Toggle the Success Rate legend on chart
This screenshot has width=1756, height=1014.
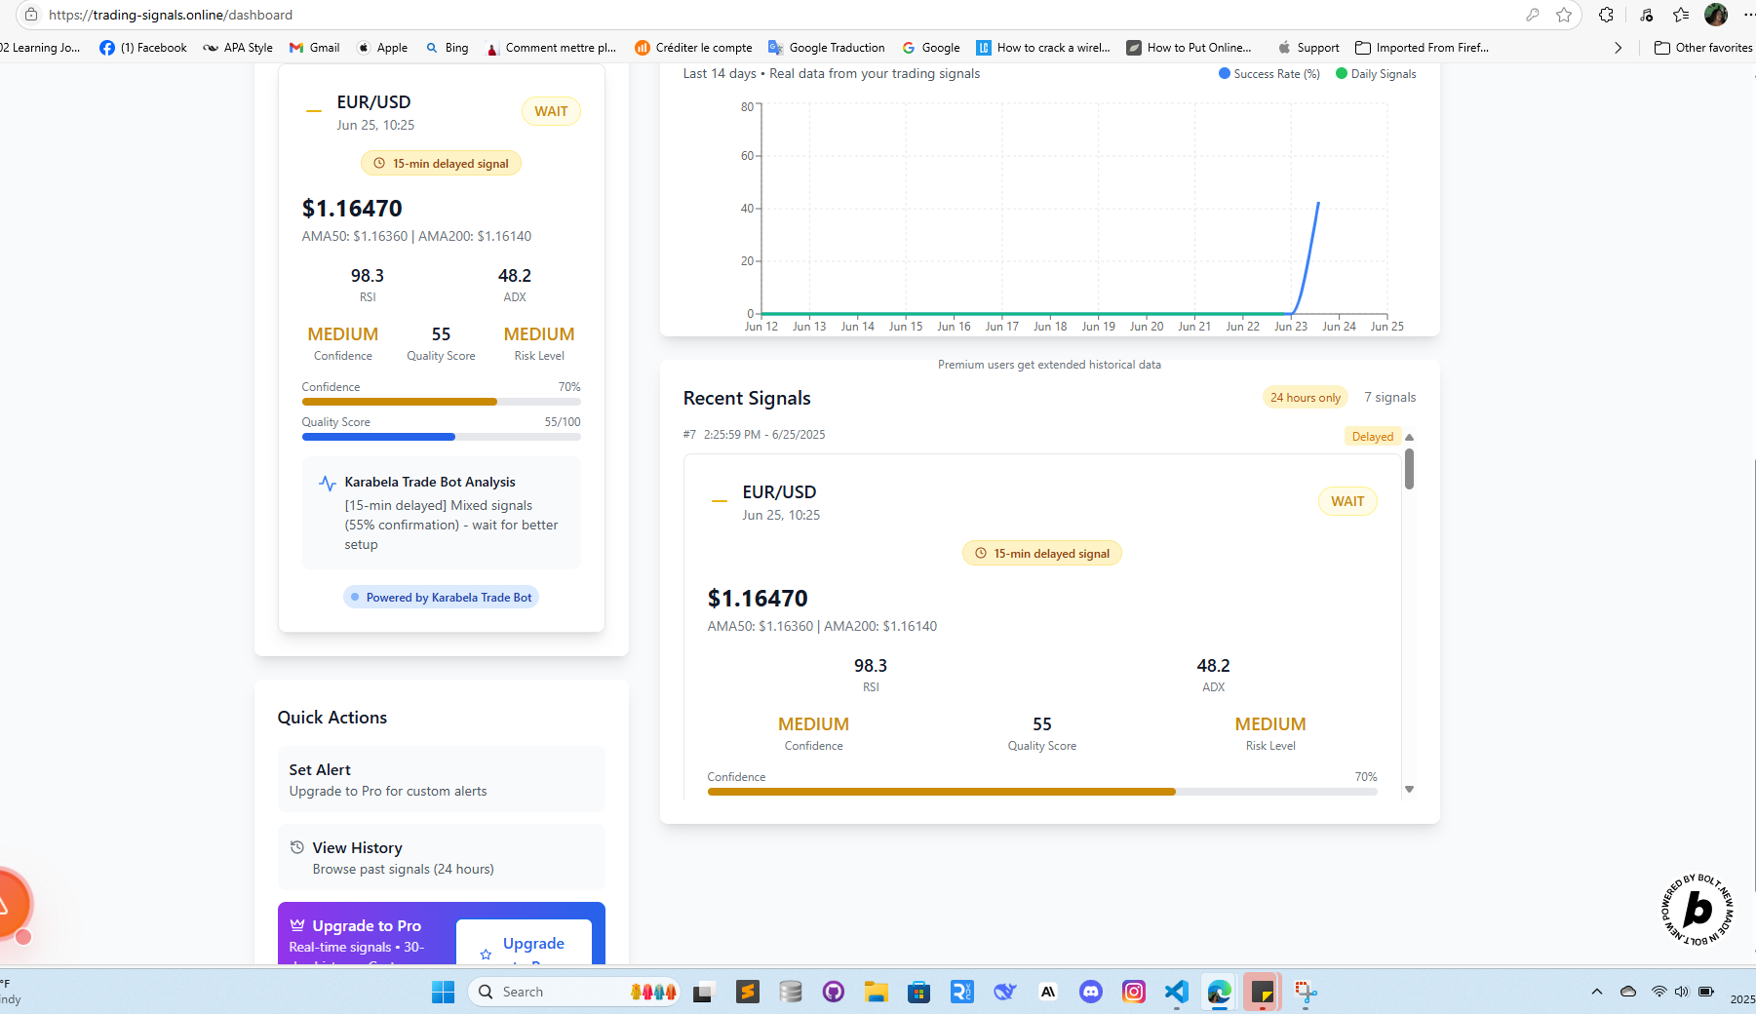point(1268,73)
